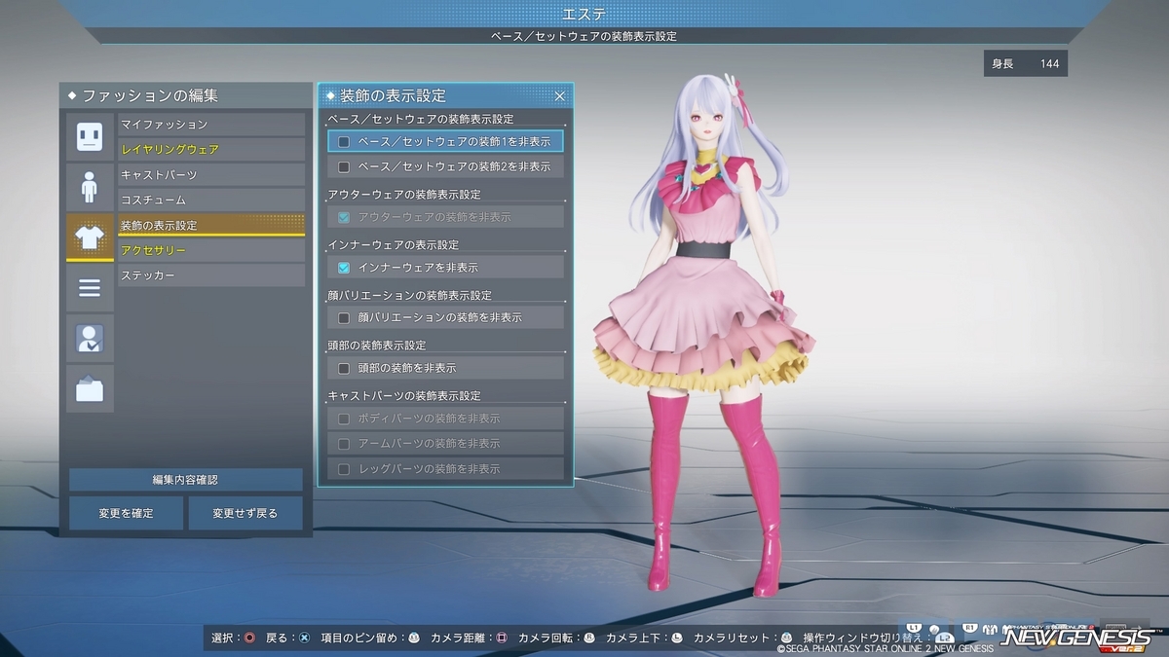Click 頭部の装飾表示設定 section heading
The width and height of the screenshot is (1169, 657).
(377, 347)
